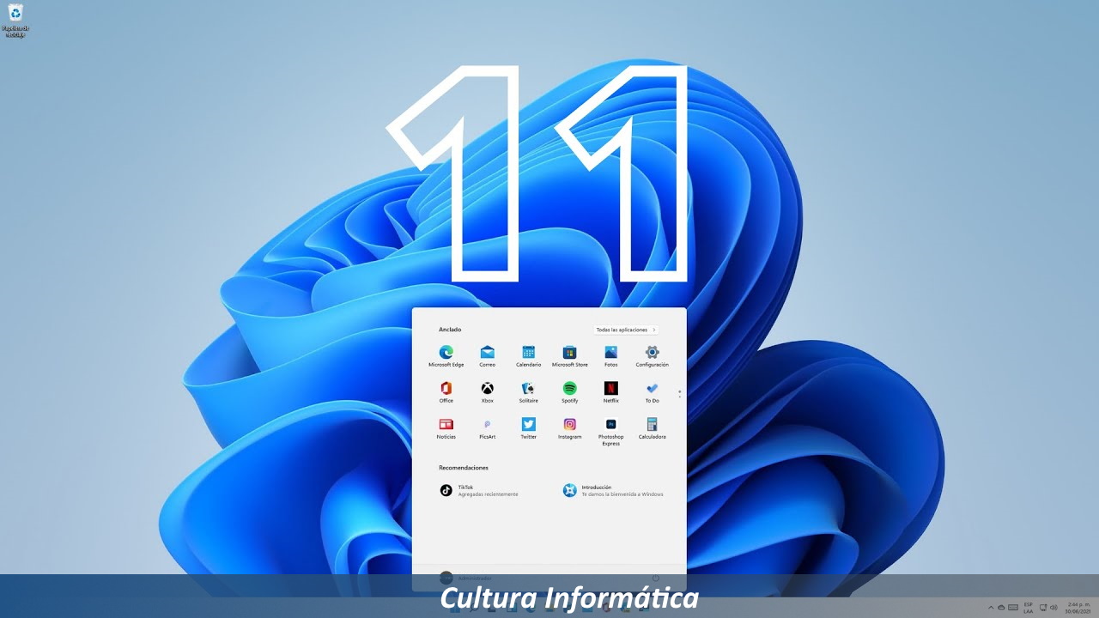The width and height of the screenshot is (1099, 618).
Task: Open the Correo mail app
Action: (487, 356)
